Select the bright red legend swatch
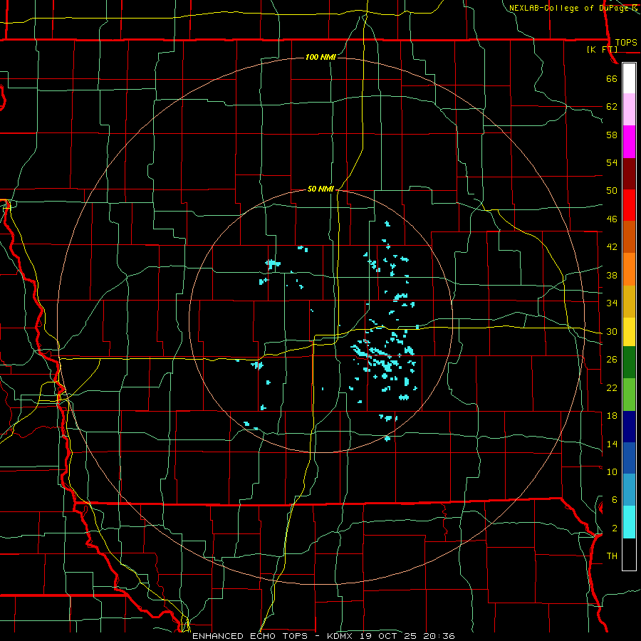The height and width of the screenshot is (641, 641). click(x=629, y=205)
